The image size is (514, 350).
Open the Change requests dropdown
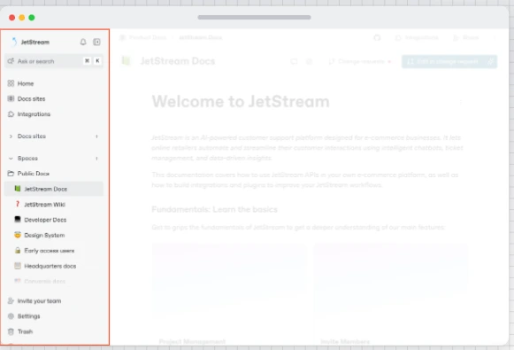pyautogui.click(x=360, y=61)
